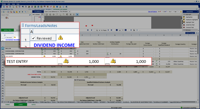
Task: Click the folder icon in Index/Review Tree toolbar
Action: (17, 12)
